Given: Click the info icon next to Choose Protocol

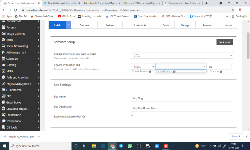Looking at the screenshot, I should (x=150, y=71).
